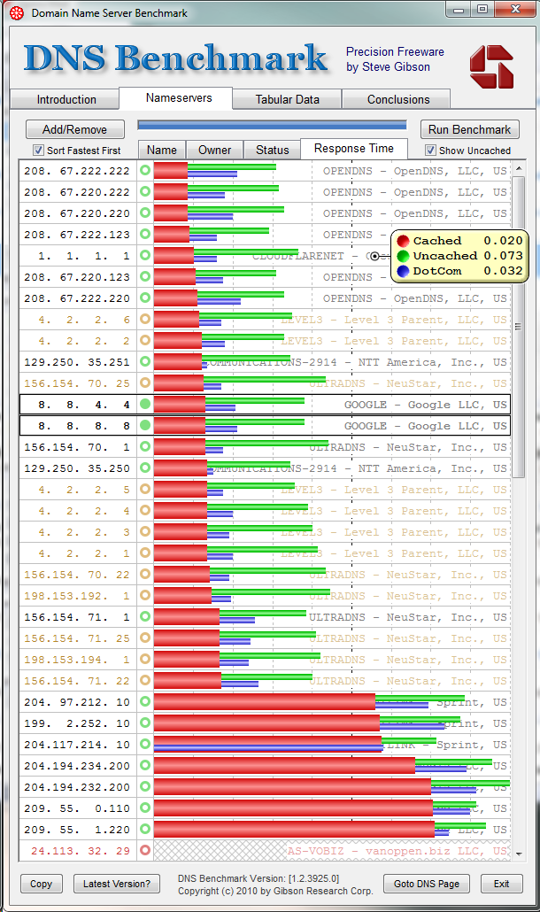540x912 pixels.
Task: Click the status circle for 204.194.234.200
Action: (x=144, y=765)
